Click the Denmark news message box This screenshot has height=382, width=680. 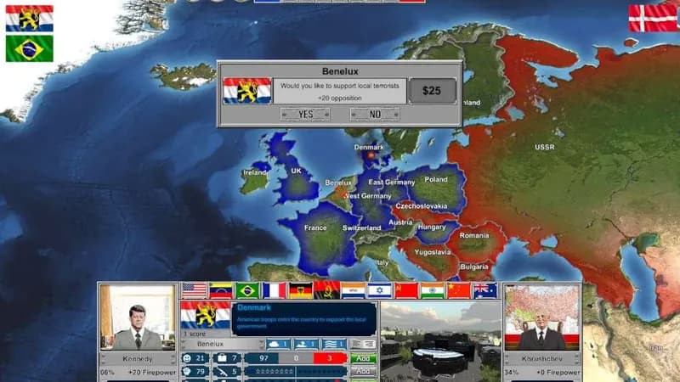click(x=303, y=319)
